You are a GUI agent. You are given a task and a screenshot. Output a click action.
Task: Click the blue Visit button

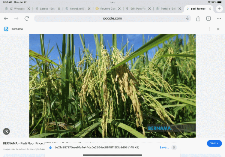point(214,143)
